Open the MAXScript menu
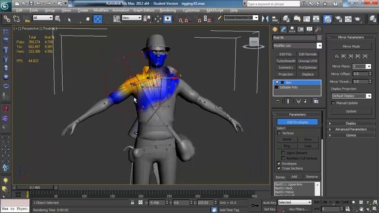379x213 pixels. (215, 11)
